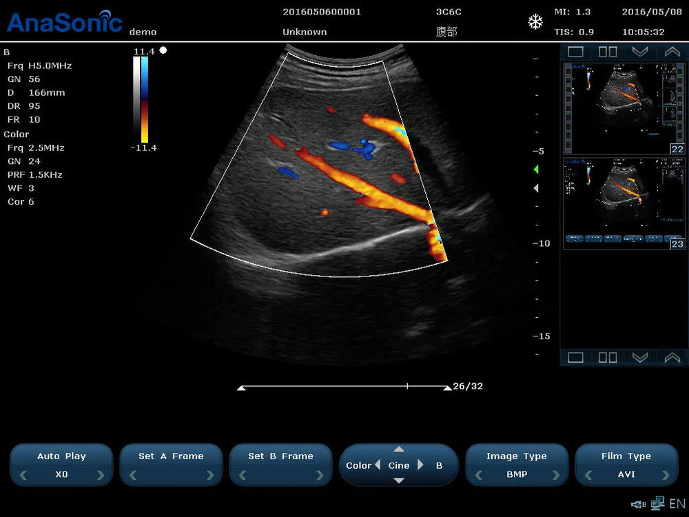The width and height of the screenshot is (689, 517).
Task: Click single-view icon in bottom thumbnail toolbar
Action: 575,357
